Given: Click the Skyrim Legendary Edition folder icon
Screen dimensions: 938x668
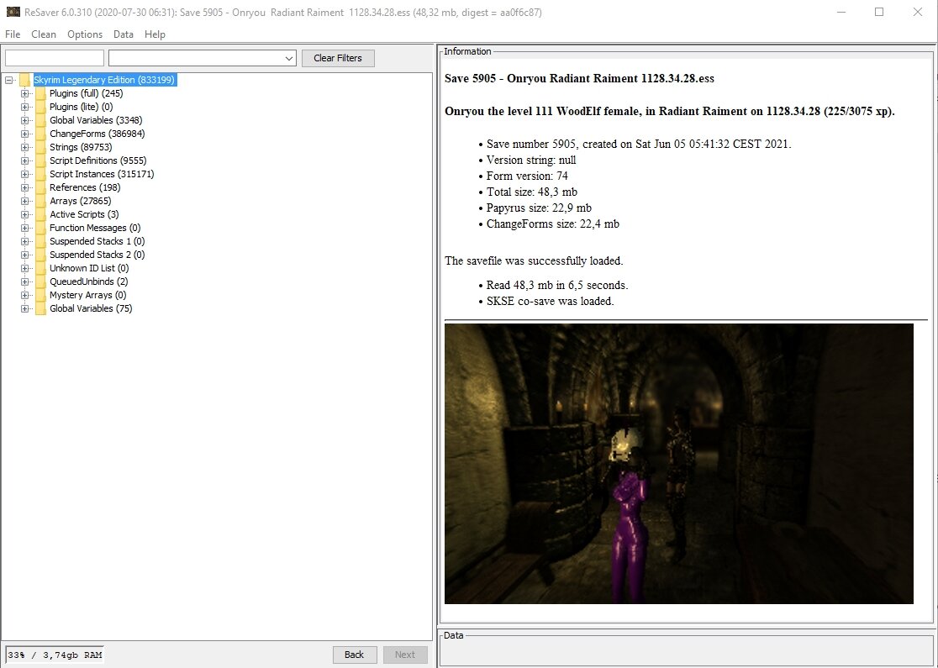Looking at the screenshot, I should [24, 80].
